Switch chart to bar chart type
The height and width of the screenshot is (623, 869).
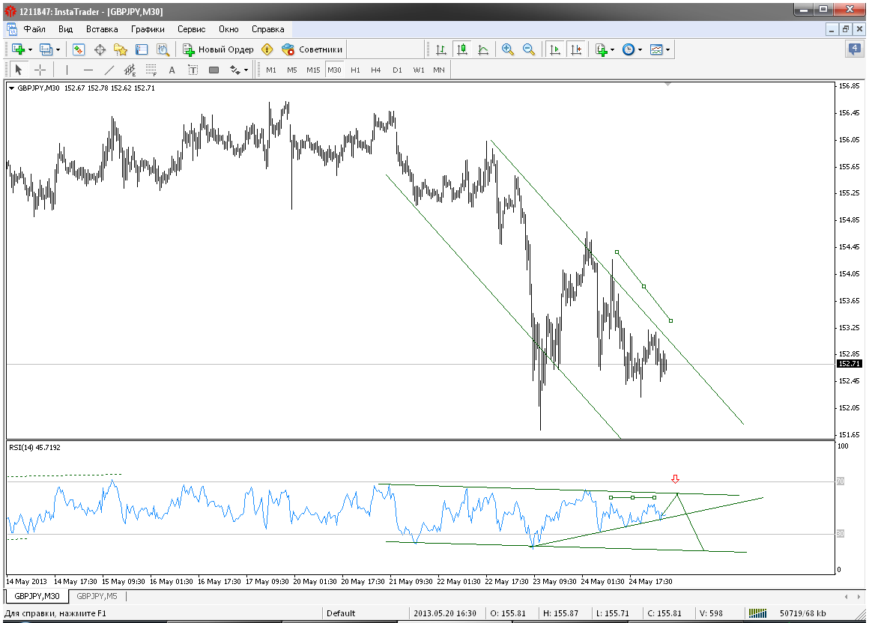click(441, 50)
